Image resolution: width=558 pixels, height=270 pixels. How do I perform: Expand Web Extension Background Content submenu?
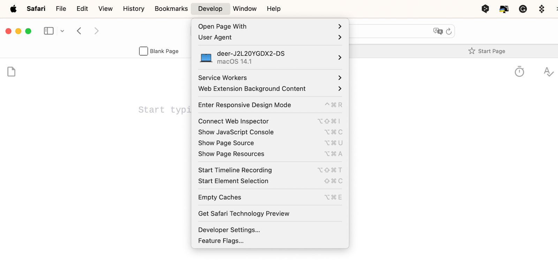pos(270,88)
